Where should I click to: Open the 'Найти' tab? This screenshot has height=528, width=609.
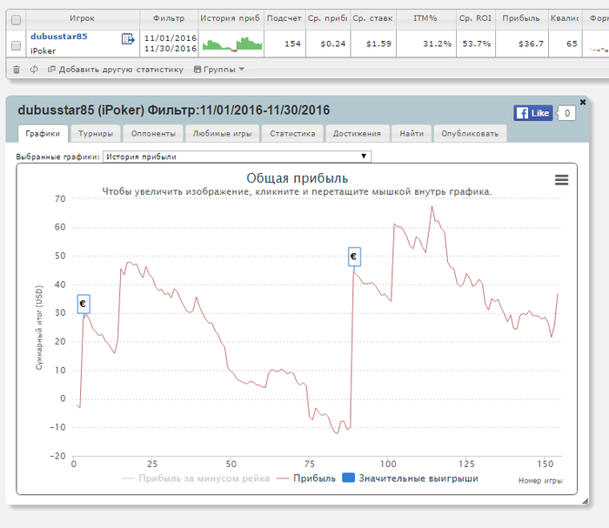tap(412, 134)
